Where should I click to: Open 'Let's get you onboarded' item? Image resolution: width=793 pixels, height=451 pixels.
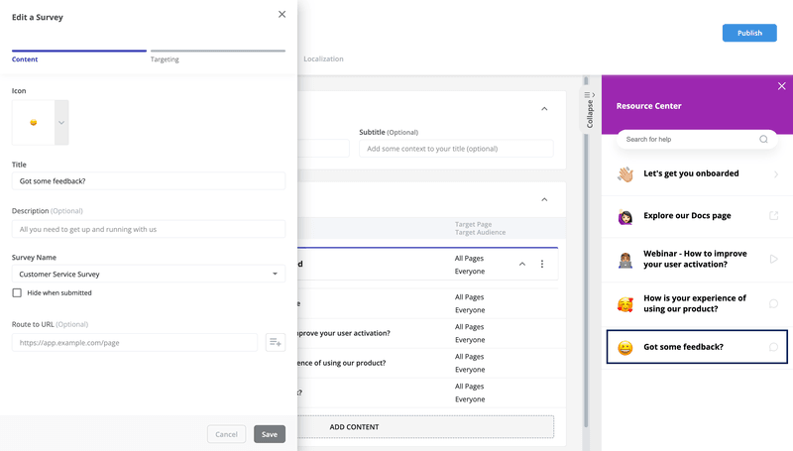697,173
